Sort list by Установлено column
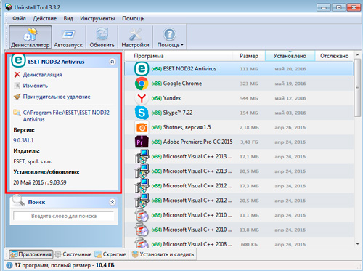 [x=290, y=56]
